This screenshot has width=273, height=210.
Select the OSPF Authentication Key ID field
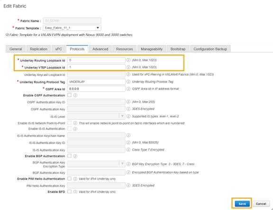[x=96, y=102]
